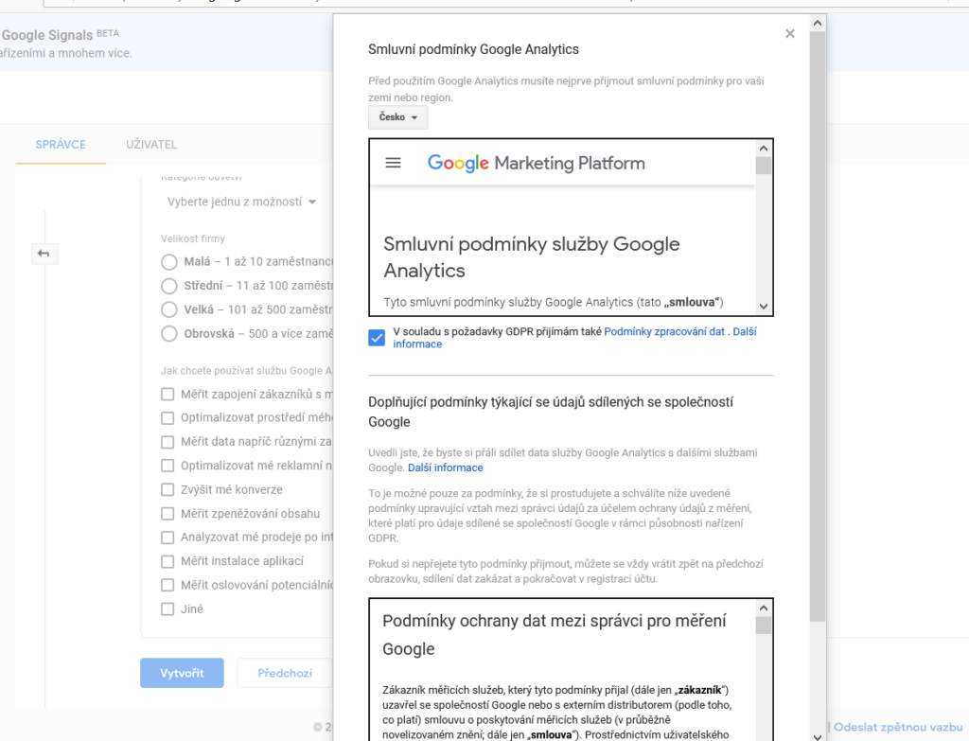This screenshot has height=741, width=969.
Task: Check Měřit zapojení zákazníků checkbox
Action: [167, 395]
